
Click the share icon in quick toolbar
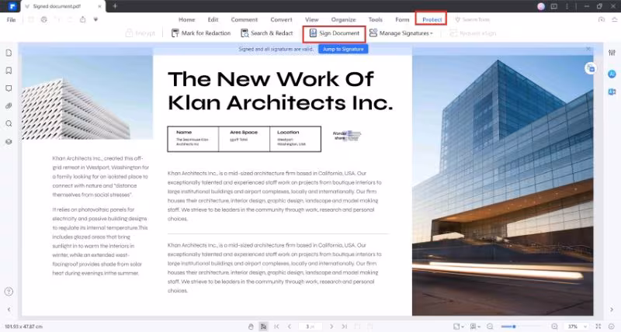coord(83,19)
